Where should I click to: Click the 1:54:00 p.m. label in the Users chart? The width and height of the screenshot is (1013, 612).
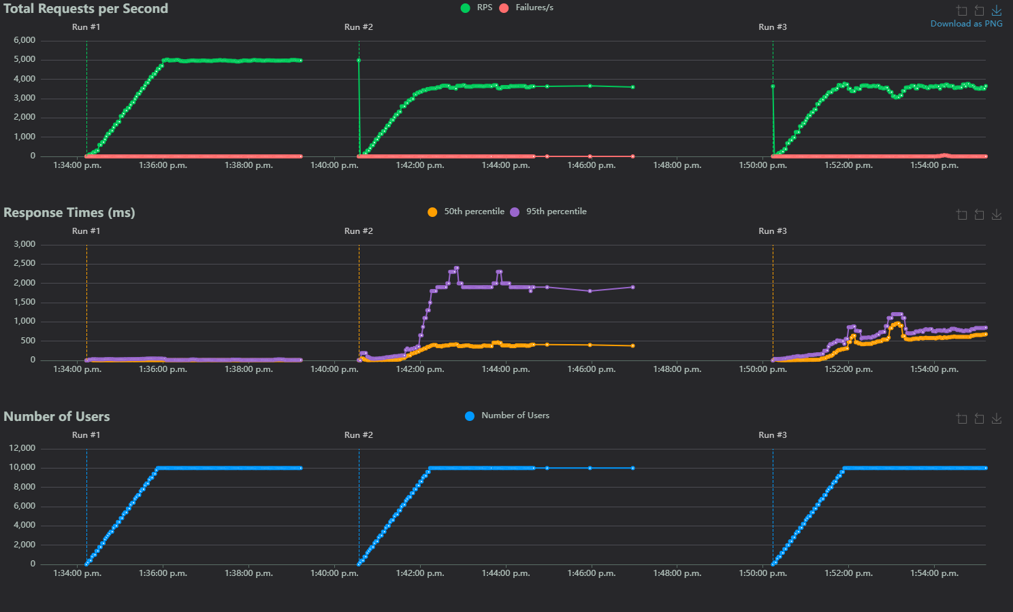tap(934, 573)
